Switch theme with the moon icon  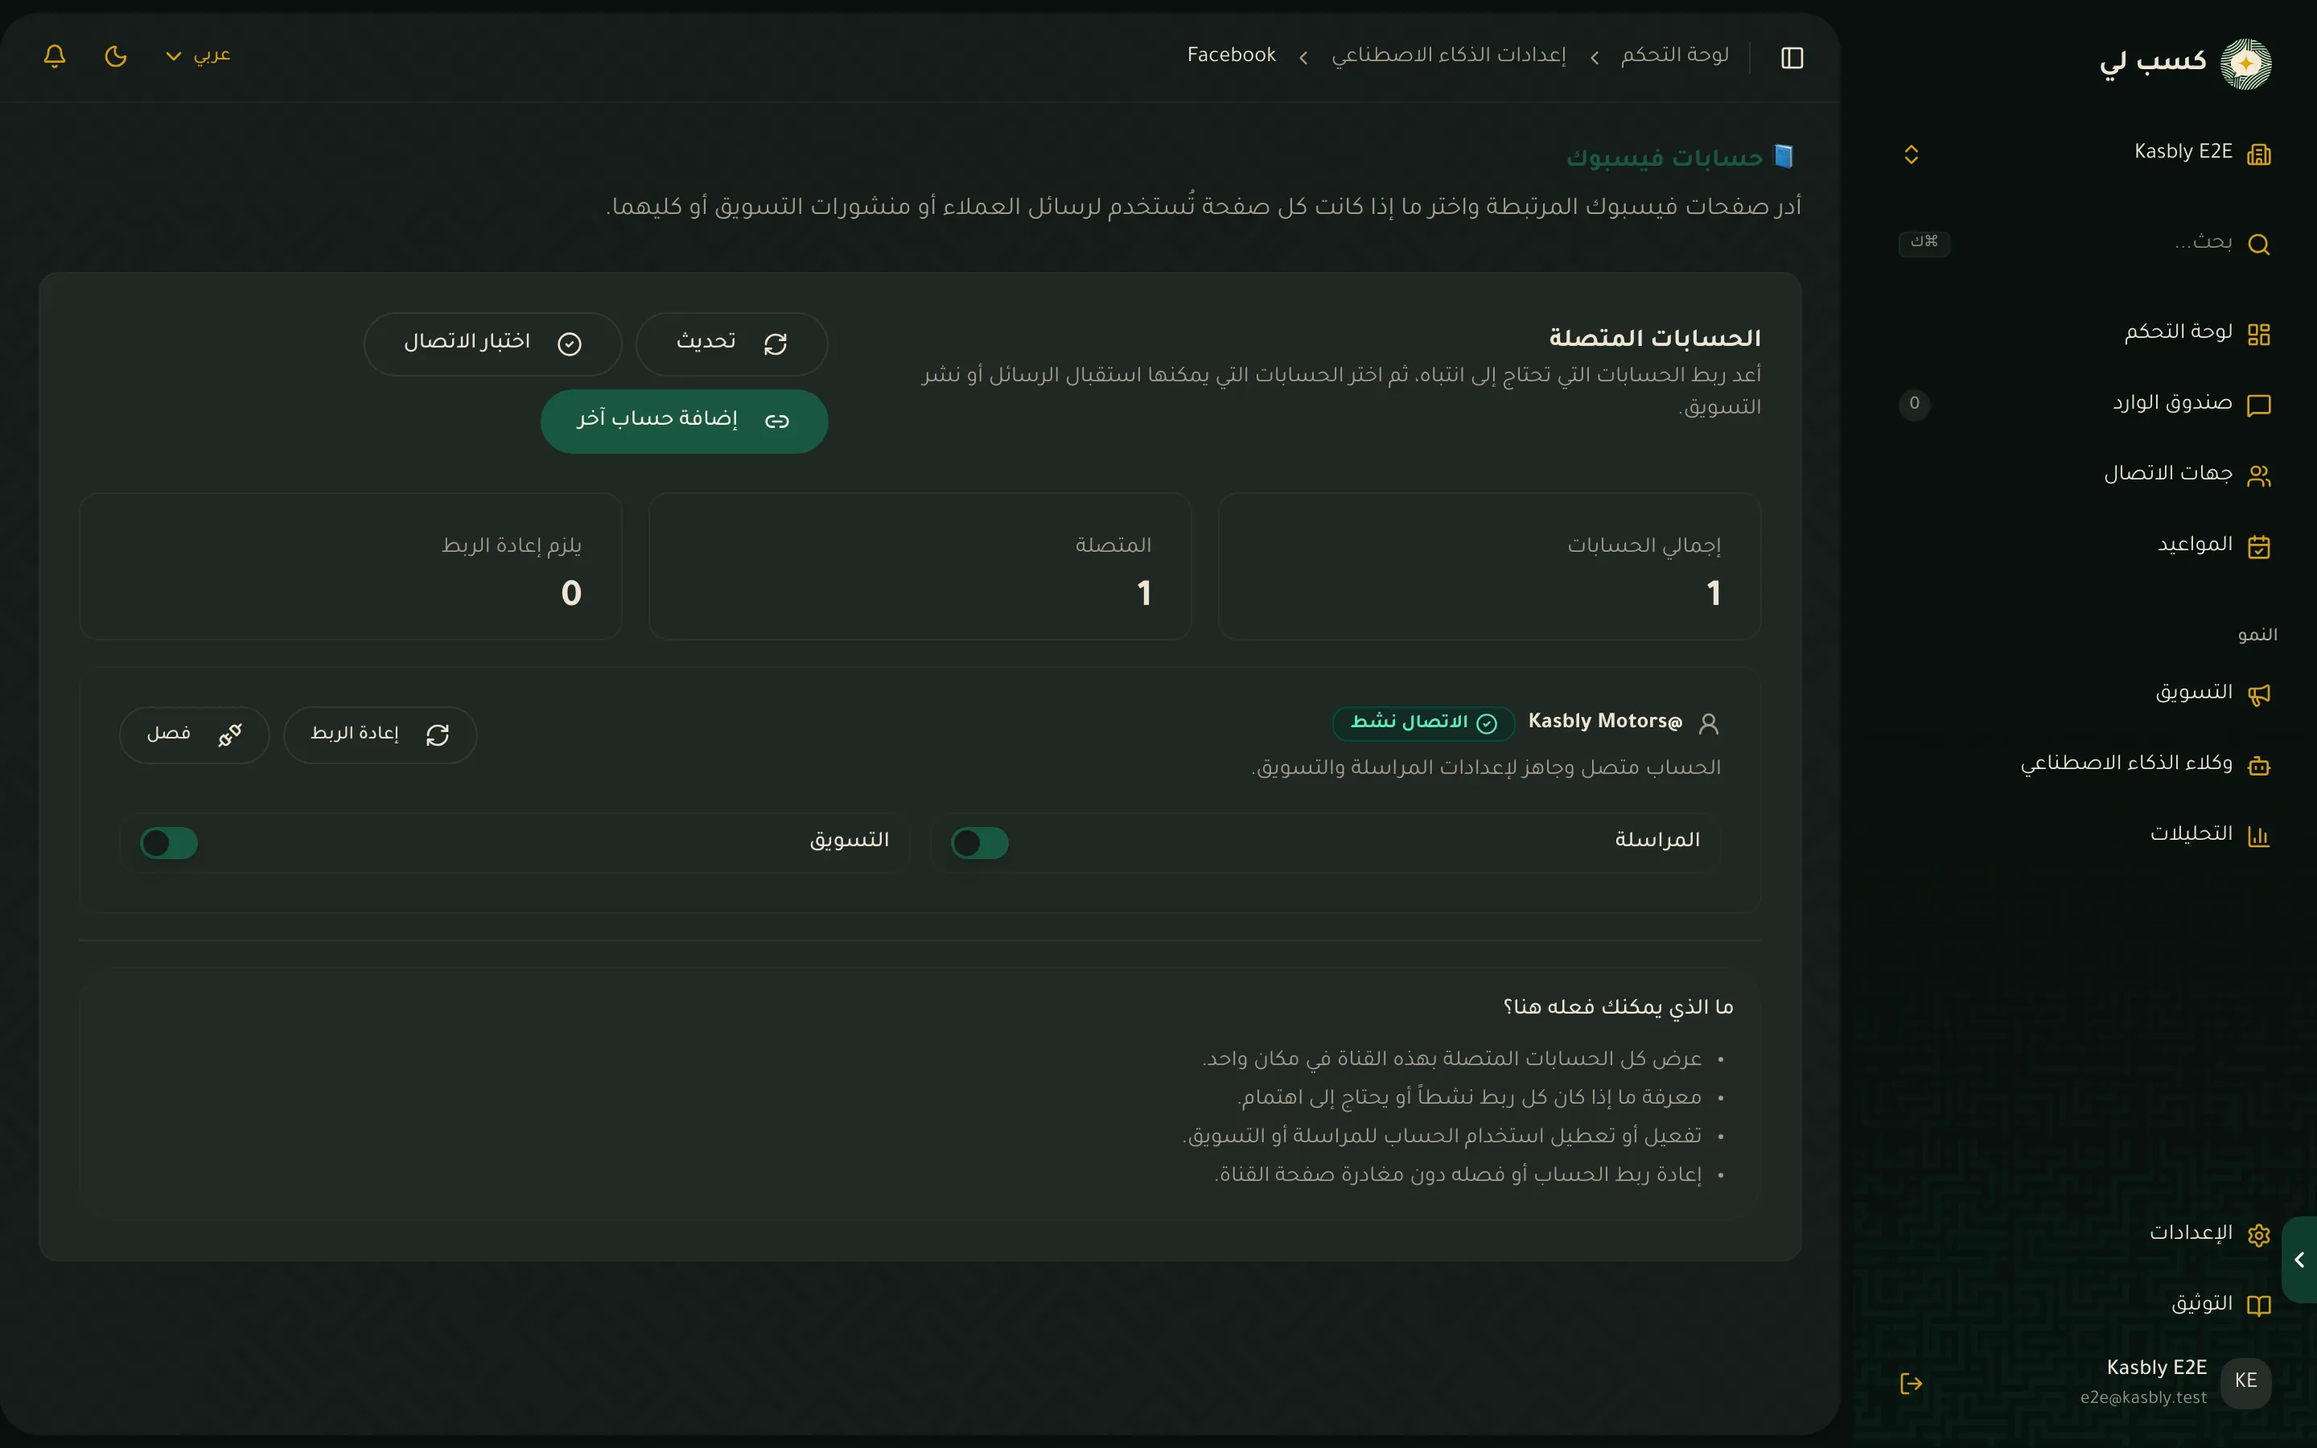tap(116, 56)
